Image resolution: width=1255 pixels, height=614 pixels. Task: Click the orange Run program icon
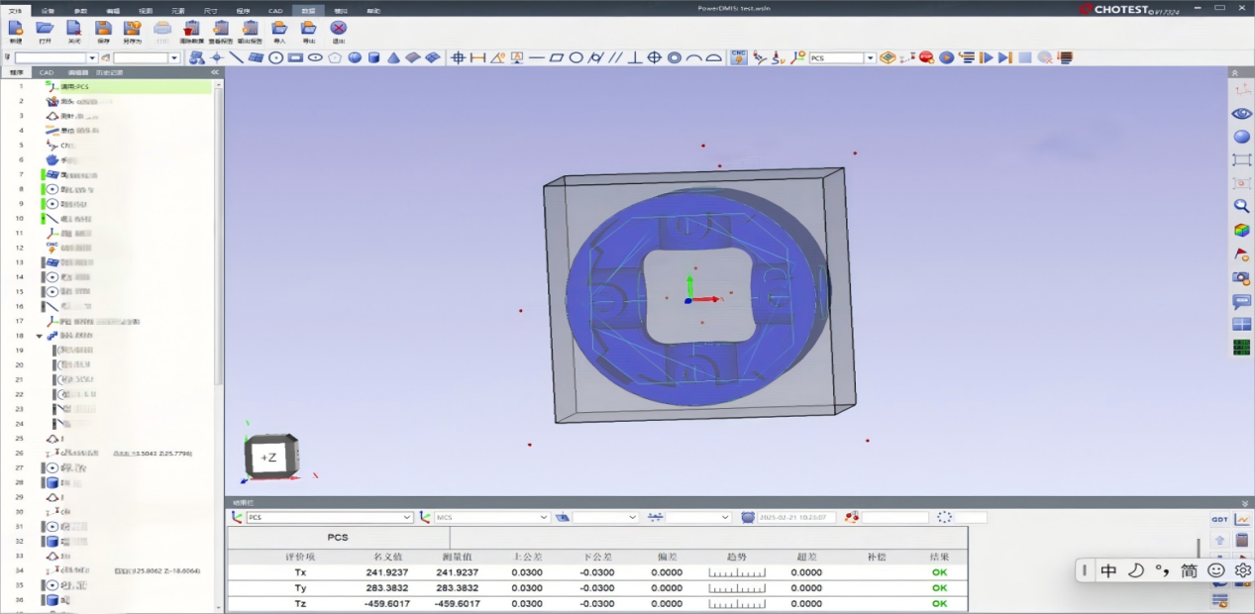click(946, 57)
